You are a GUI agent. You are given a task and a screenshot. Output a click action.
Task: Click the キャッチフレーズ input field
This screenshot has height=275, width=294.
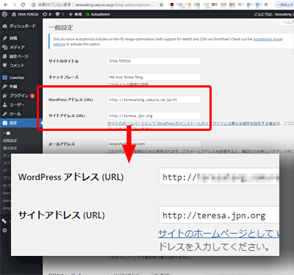click(154, 77)
